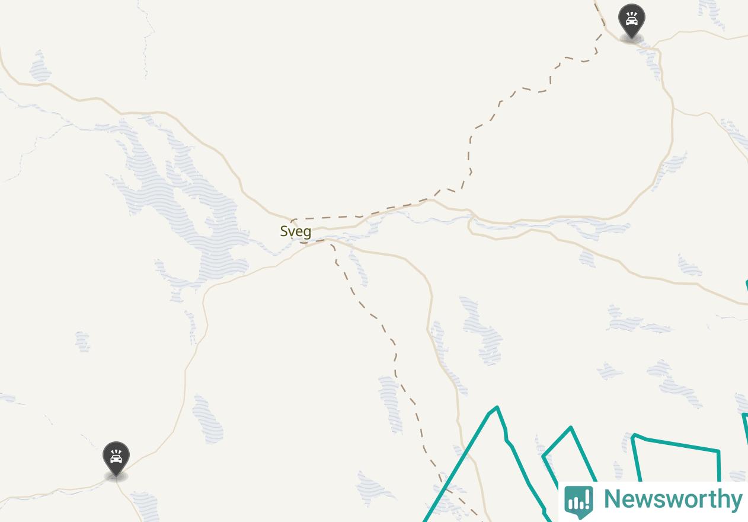Select the teal rectangular region near Newsworthy logo
Viewport: 748px width, 522px height.
[x=676, y=460]
